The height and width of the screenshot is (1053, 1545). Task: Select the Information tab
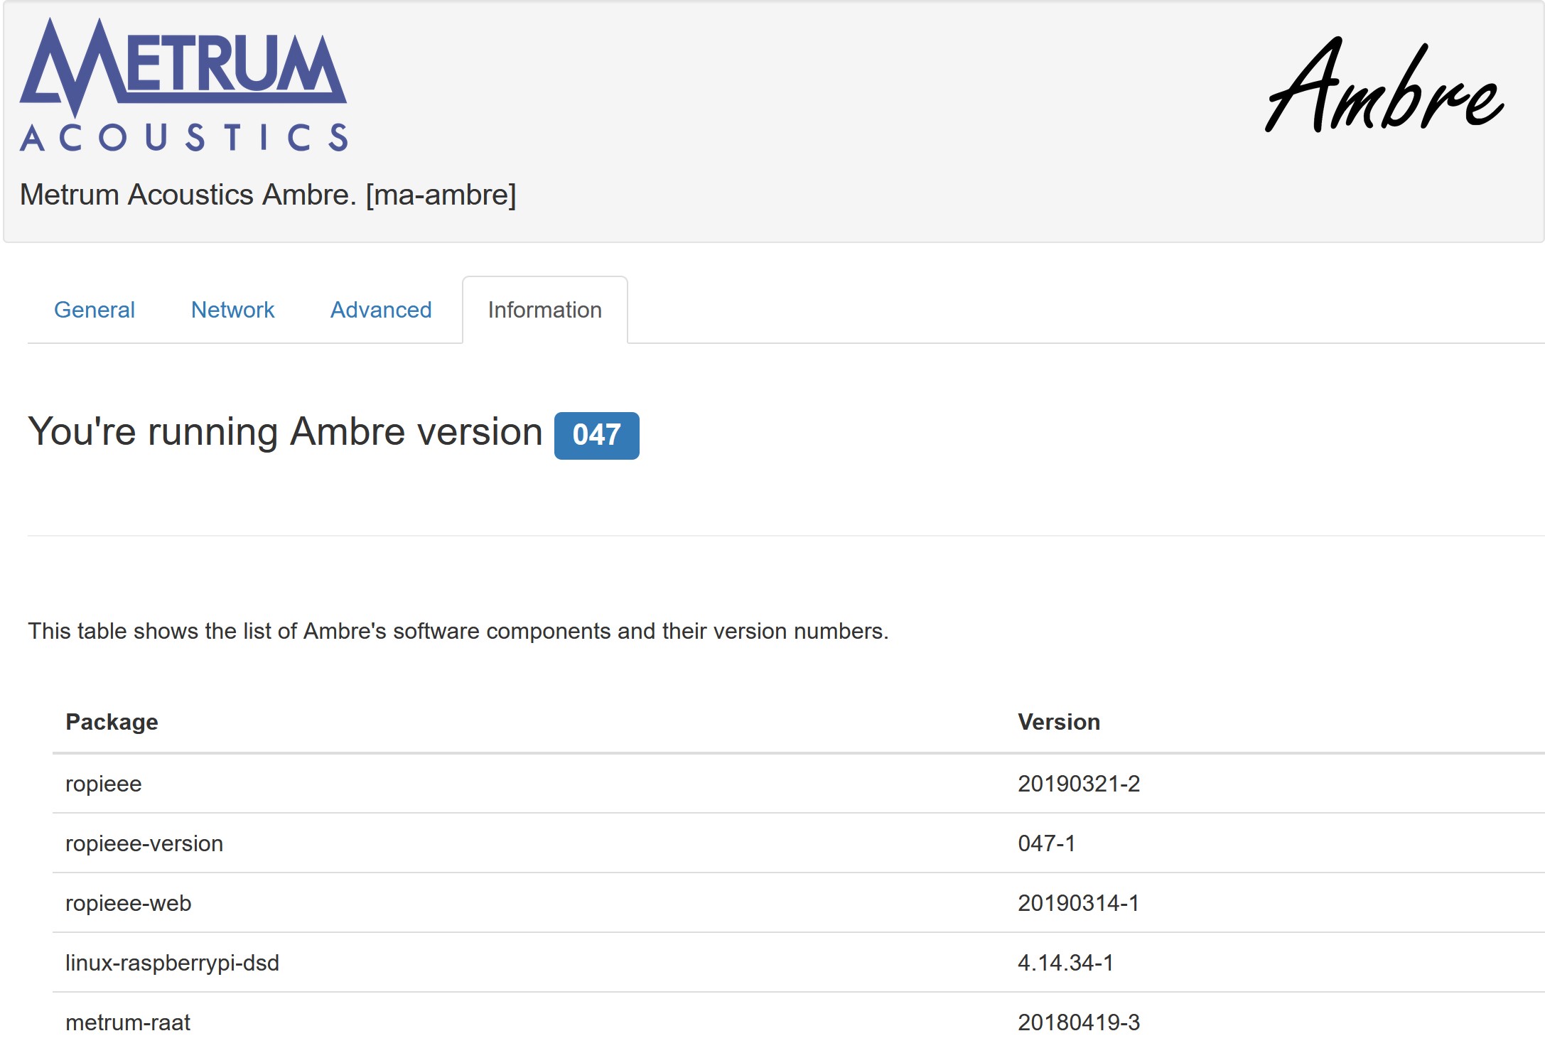(545, 310)
